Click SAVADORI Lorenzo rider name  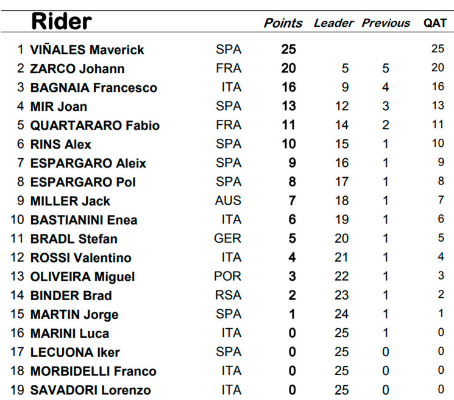pyautogui.click(x=91, y=390)
